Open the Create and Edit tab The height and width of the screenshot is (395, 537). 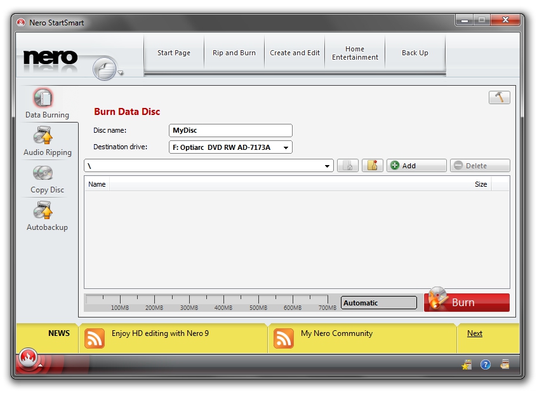pos(295,53)
